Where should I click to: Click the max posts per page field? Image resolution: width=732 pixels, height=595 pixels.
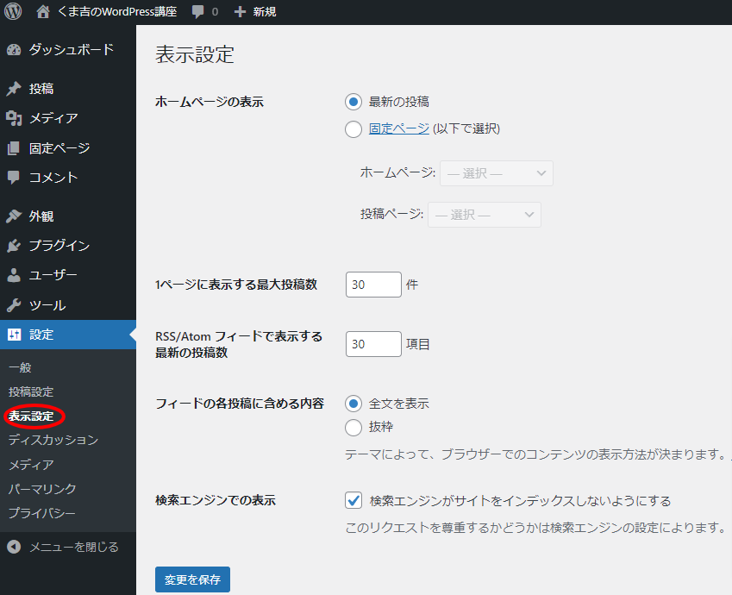373,285
